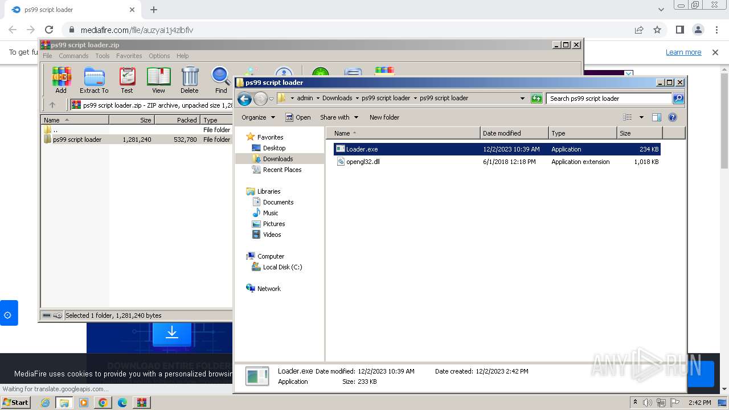The image size is (729, 410).
Task: Select ps99 script loader folder in WinRAR
Action: pyautogui.click(x=77, y=140)
